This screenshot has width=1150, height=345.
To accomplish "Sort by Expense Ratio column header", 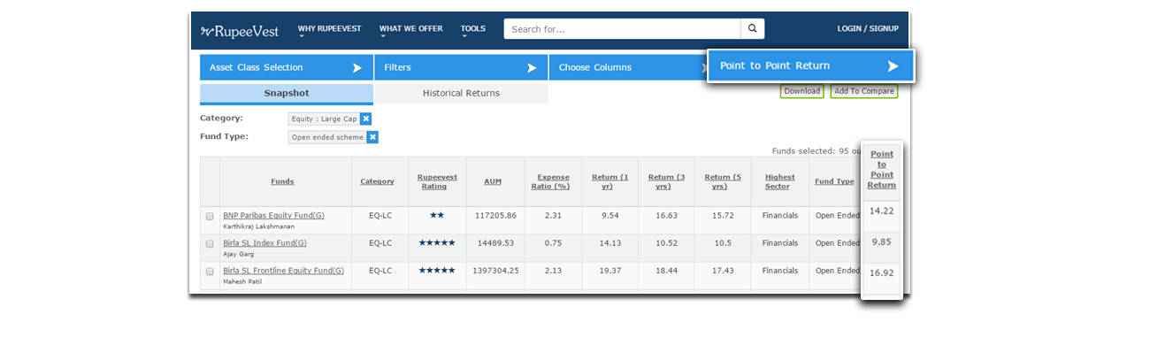I will 552,181.
